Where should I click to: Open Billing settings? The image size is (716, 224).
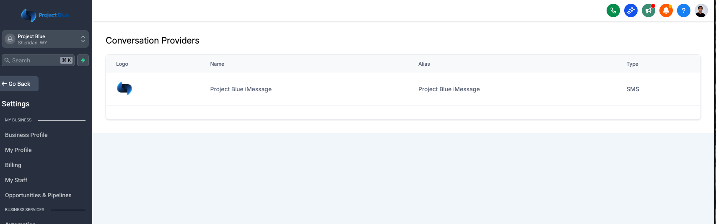click(x=13, y=165)
